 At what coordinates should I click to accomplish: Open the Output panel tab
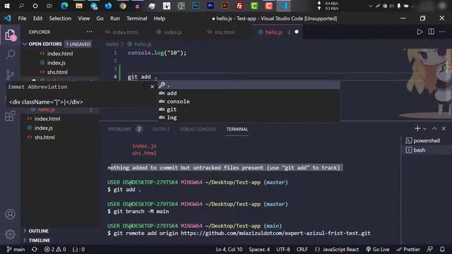(x=161, y=129)
